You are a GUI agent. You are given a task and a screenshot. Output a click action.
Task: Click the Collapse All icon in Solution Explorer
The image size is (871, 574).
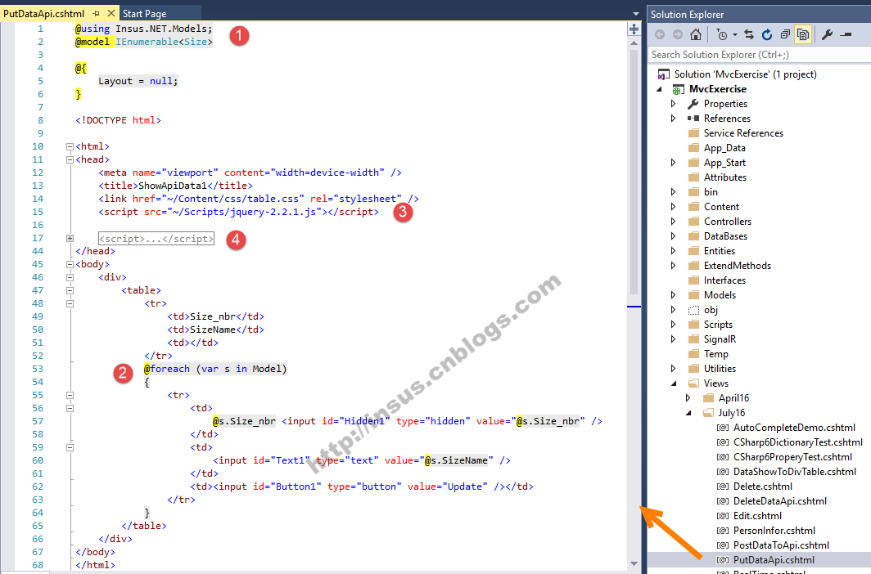click(785, 35)
